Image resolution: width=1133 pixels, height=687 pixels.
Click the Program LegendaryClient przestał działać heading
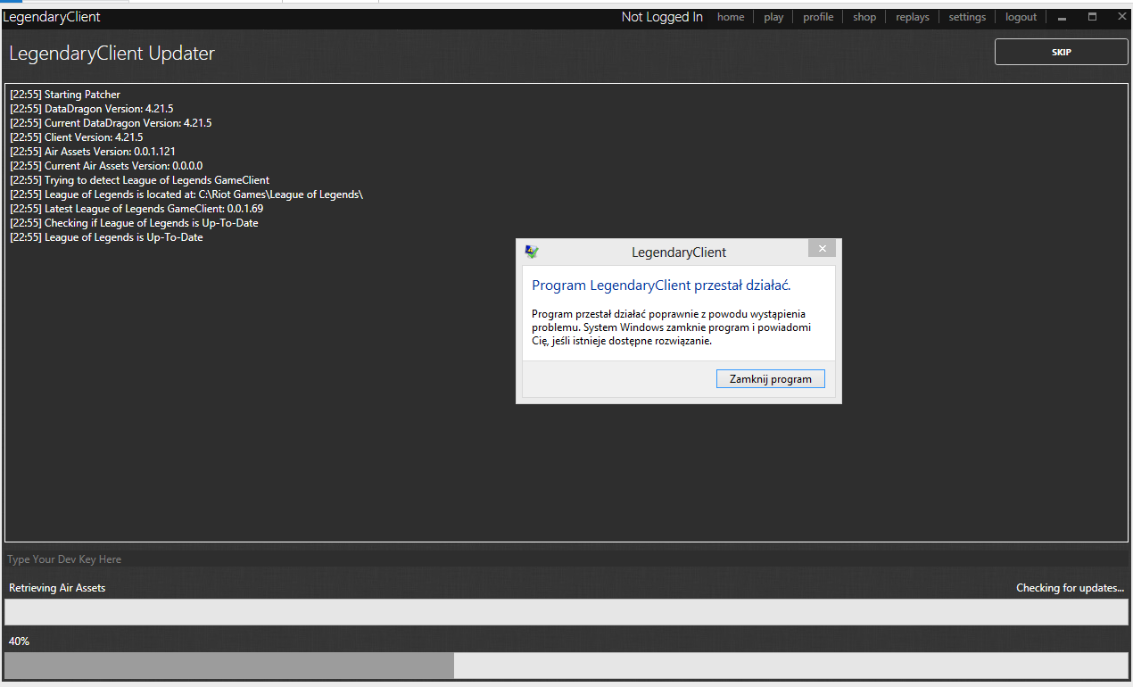(661, 286)
